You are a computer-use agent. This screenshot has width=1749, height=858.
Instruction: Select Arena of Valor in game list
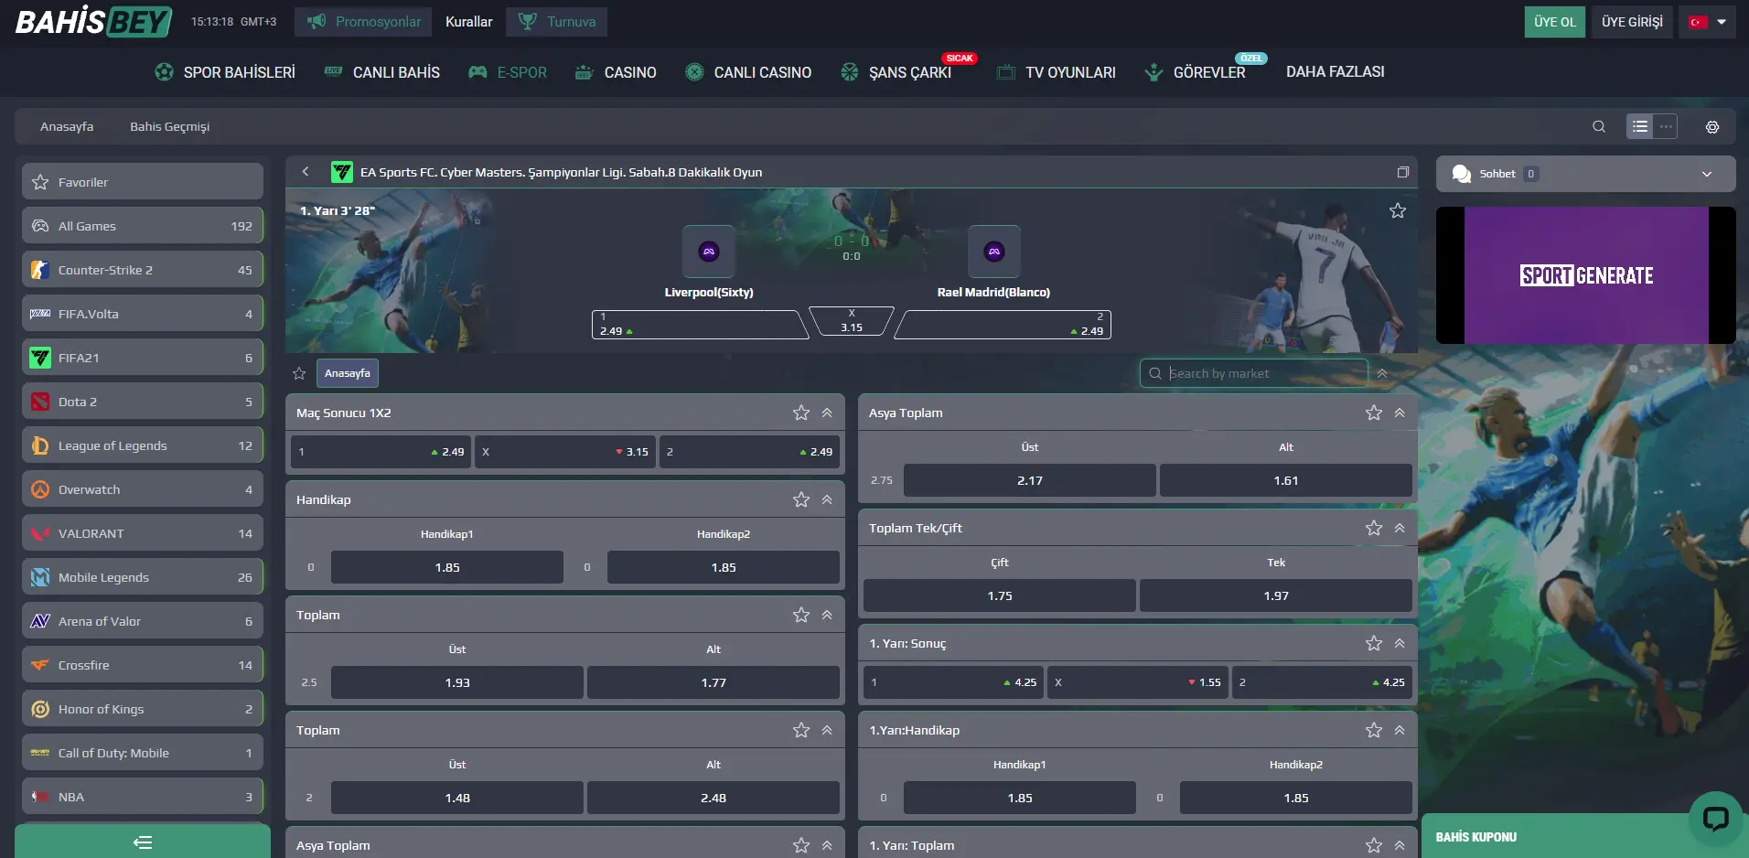click(x=143, y=621)
